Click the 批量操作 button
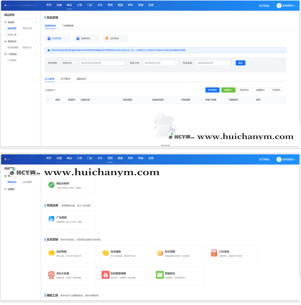The image size is (301, 305). click(260, 90)
